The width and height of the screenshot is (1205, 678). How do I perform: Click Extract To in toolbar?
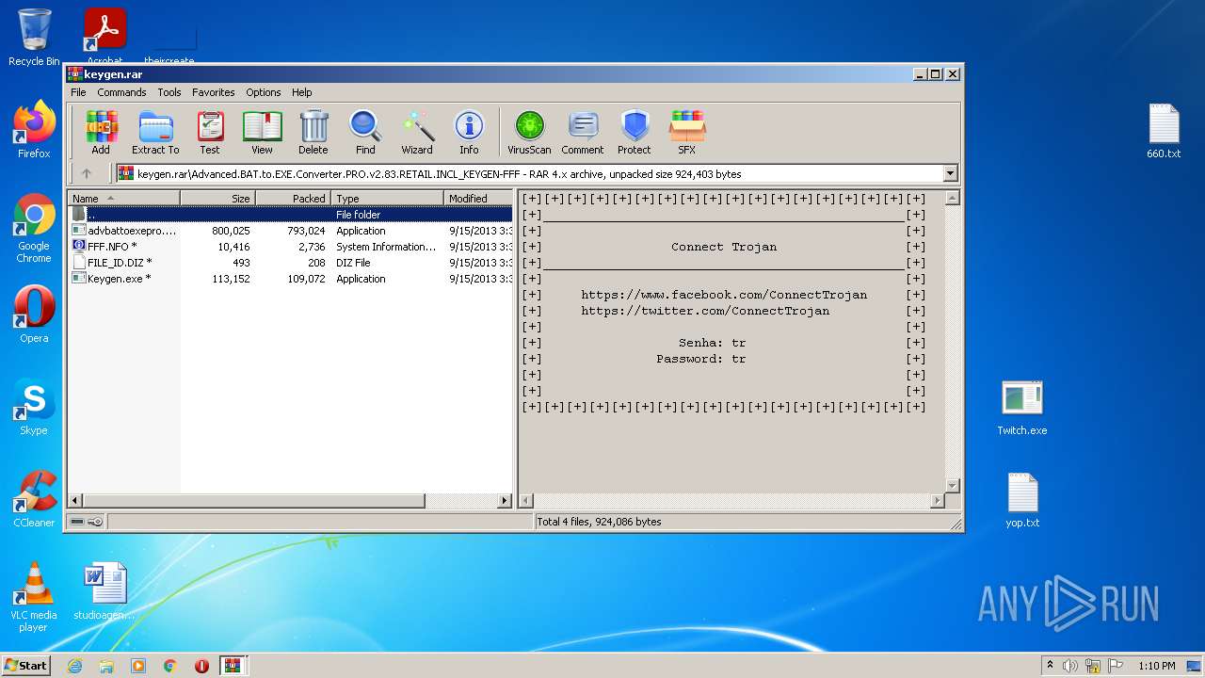155,132
